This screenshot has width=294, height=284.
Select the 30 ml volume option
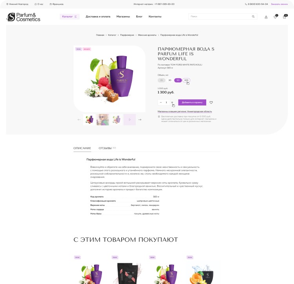(170, 80)
